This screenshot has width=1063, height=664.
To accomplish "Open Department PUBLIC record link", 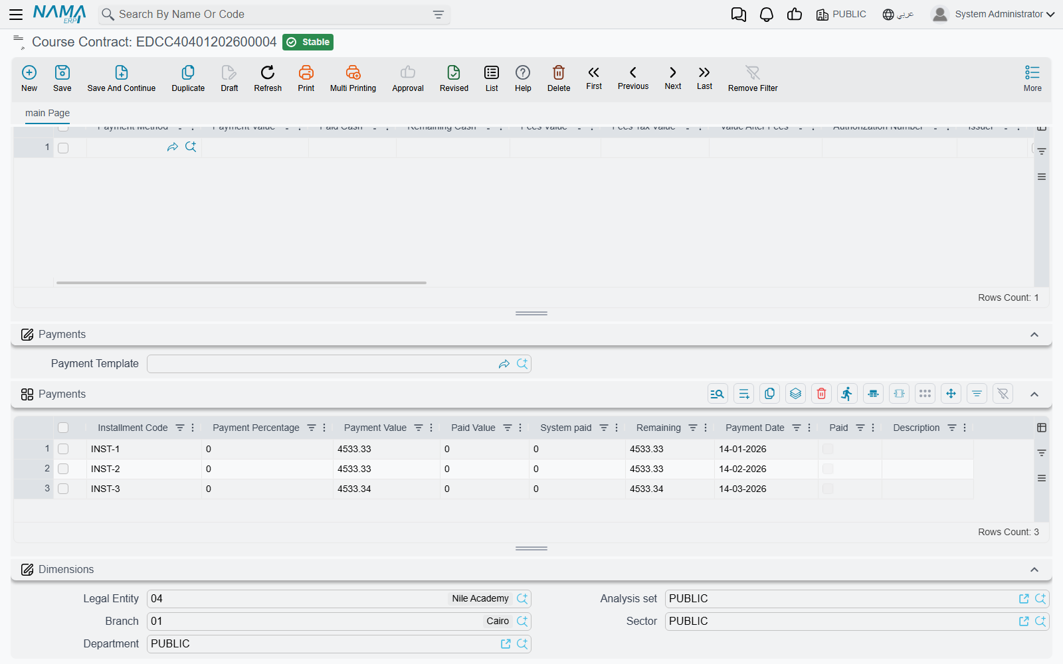I will click(x=506, y=643).
